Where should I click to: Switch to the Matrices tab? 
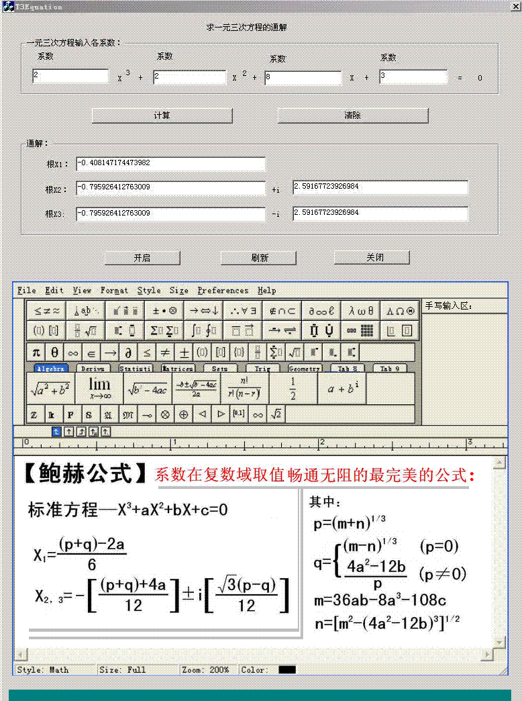click(x=177, y=369)
